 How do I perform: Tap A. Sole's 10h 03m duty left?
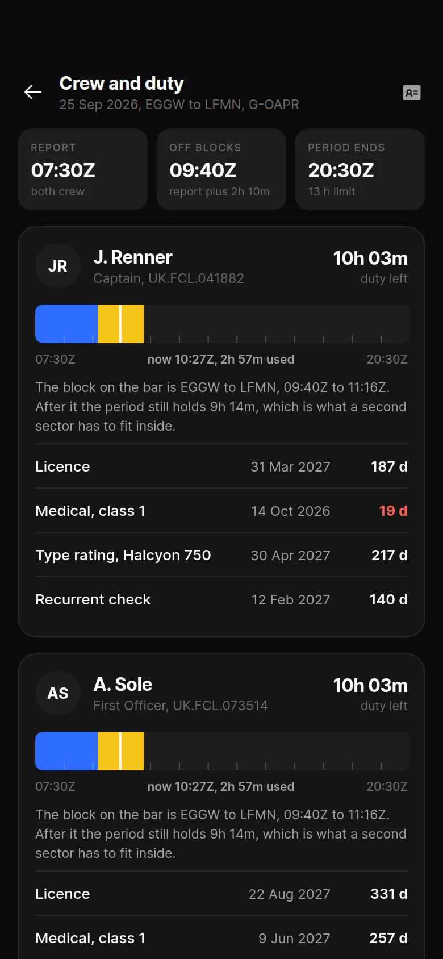(x=370, y=686)
